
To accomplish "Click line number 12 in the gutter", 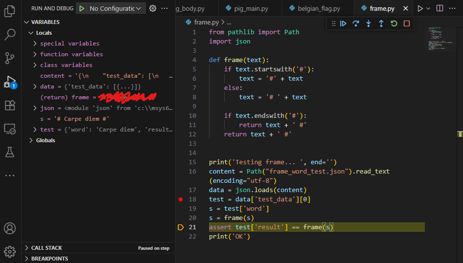I will (x=192, y=134).
